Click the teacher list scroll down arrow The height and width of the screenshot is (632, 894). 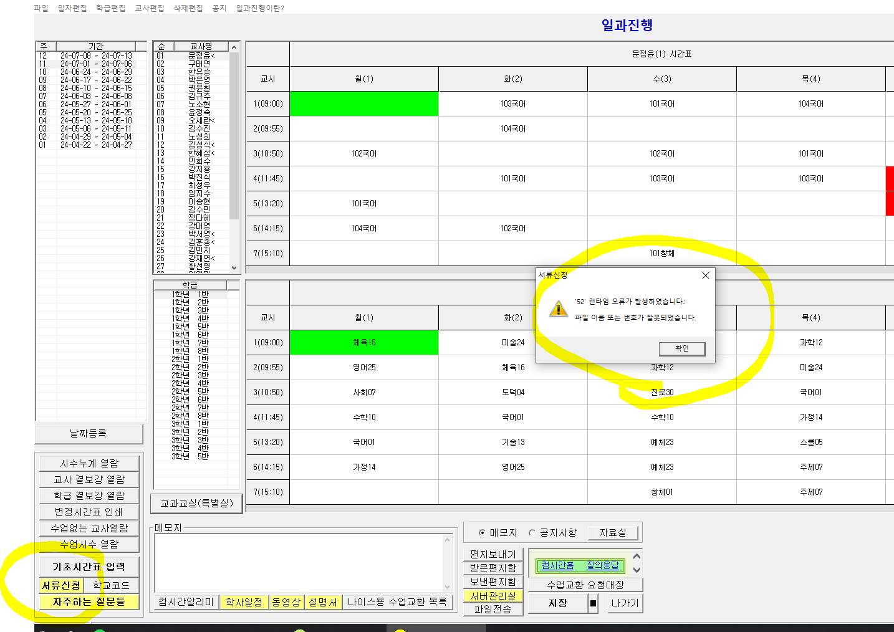tap(234, 267)
